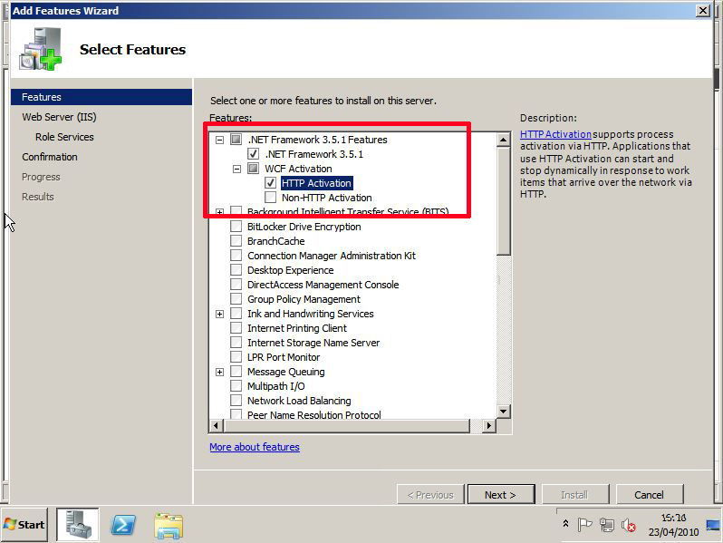Check DirectAccess Management Console box
Screen dimensions: 723x543
(236, 285)
